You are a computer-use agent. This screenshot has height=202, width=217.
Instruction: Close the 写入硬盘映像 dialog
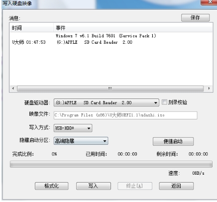[x=210, y=2]
